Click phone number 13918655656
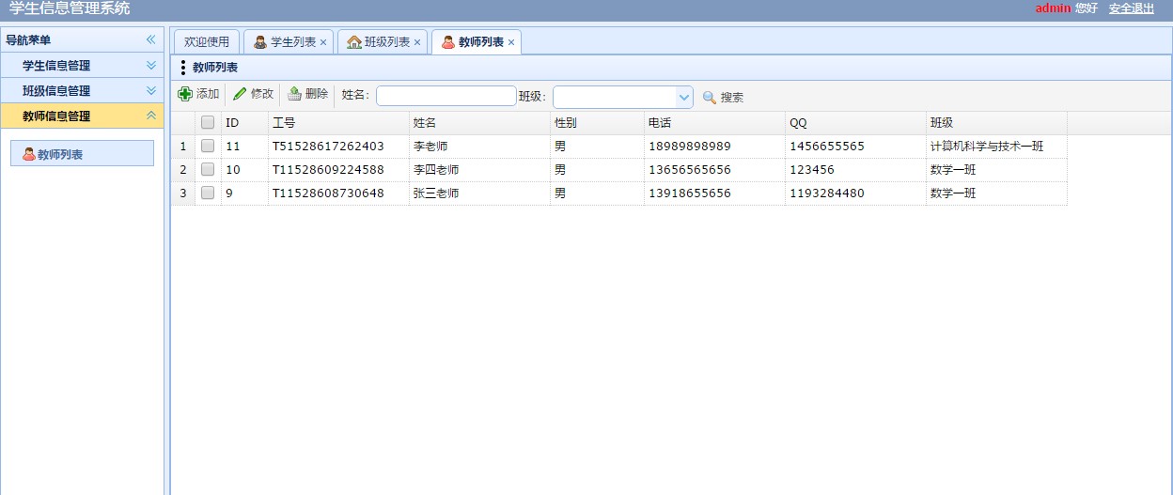Viewport: 1173px width, 495px height. pos(690,193)
